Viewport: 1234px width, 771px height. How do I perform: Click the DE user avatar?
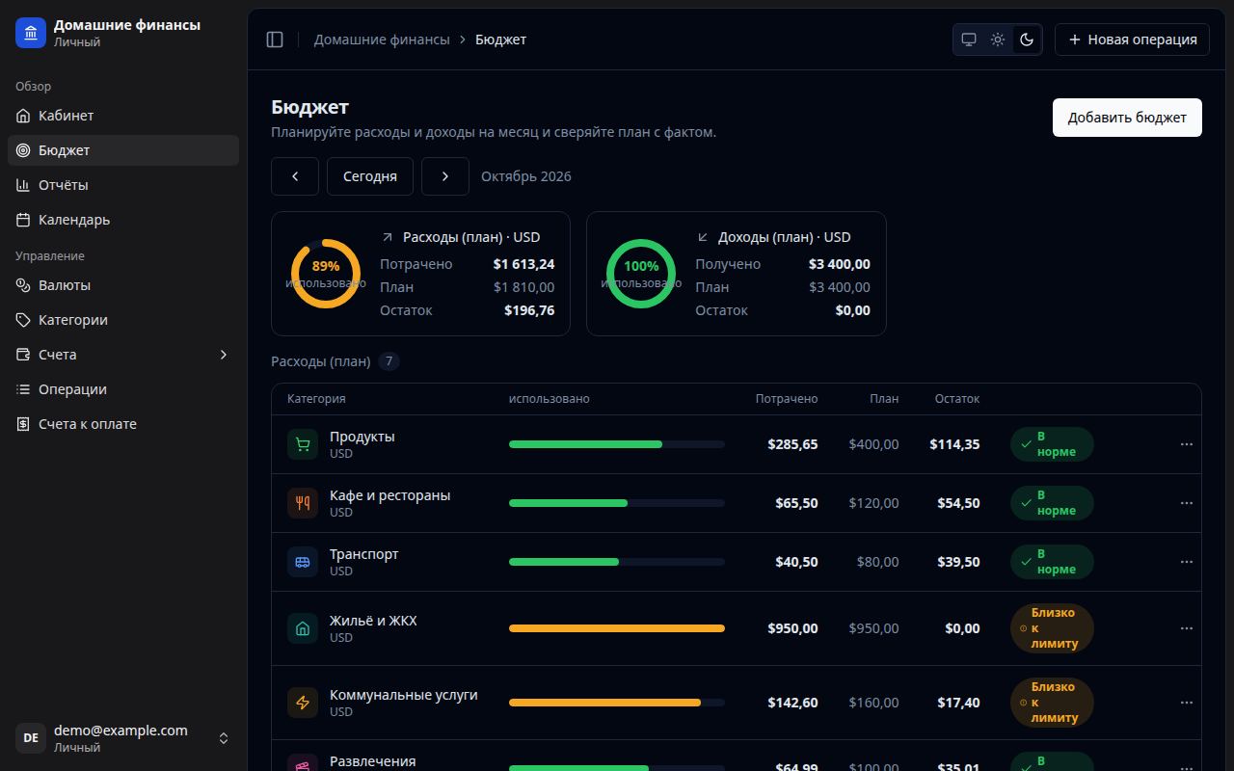(x=31, y=738)
